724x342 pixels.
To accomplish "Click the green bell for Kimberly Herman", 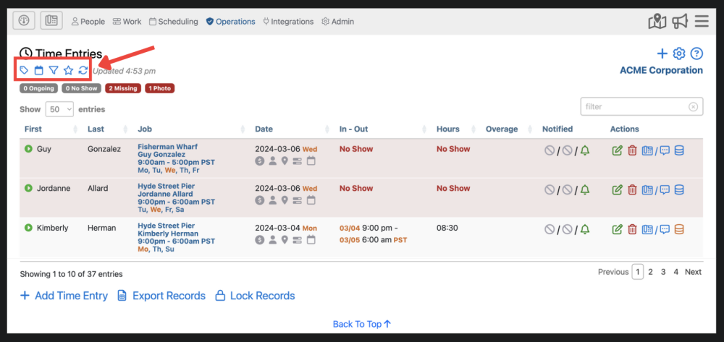I will coord(585,229).
